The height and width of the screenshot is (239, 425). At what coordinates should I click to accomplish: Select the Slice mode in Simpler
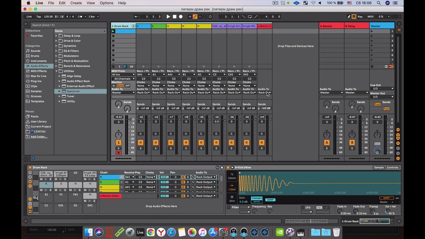(x=232, y=199)
